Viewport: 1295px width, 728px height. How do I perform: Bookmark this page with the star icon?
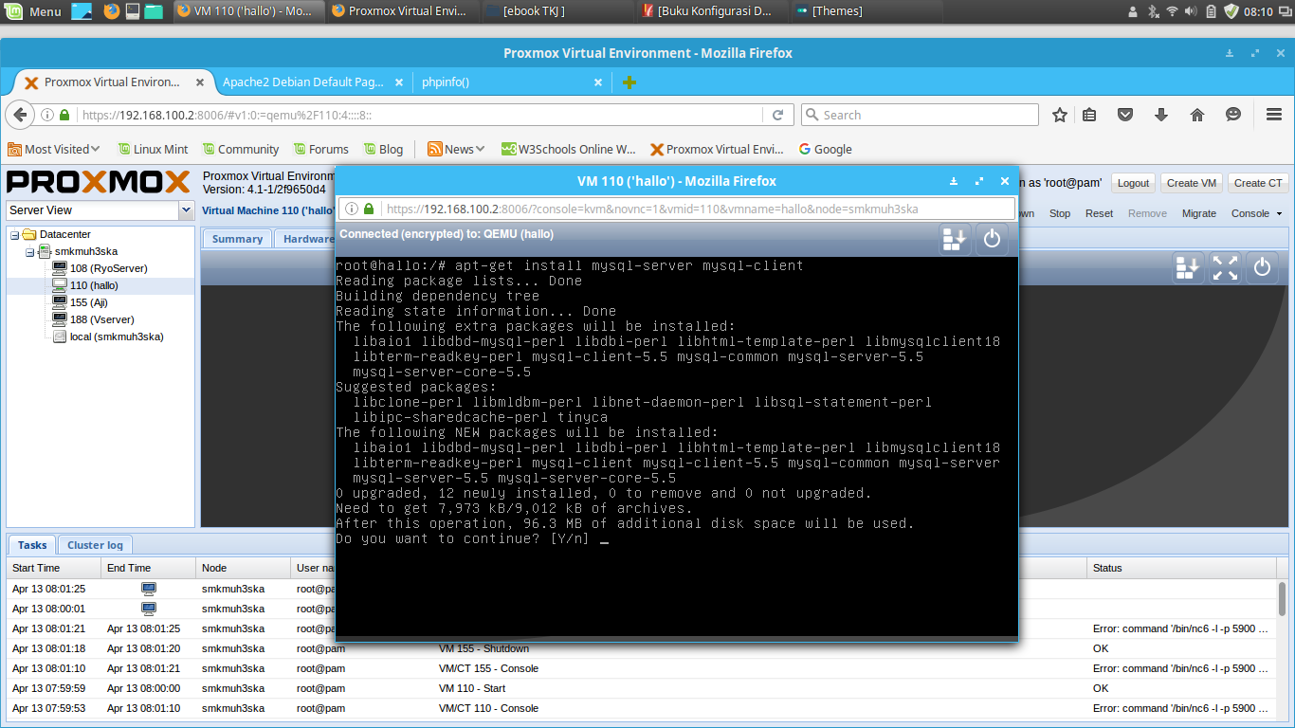point(1060,115)
